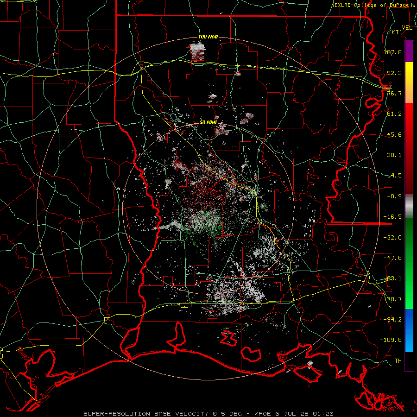Pick the gray near-zero segment of the scale
The height and width of the screenshot is (417, 417).
click(x=409, y=206)
